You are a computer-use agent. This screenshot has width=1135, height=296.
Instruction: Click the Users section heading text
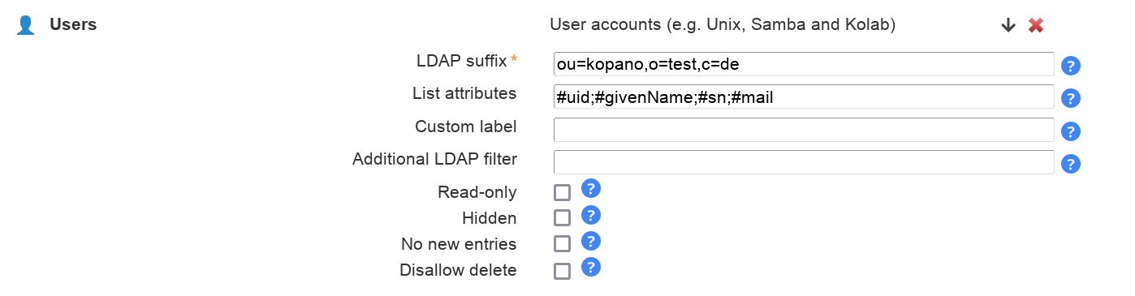click(73, 24)
